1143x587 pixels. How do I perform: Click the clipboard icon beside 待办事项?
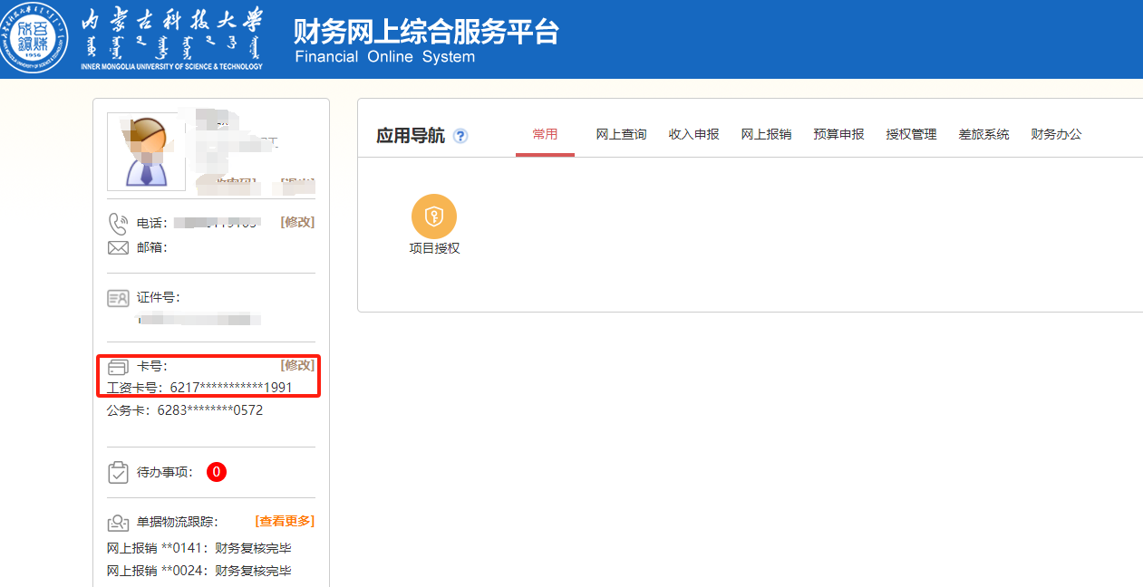[118, 472]
